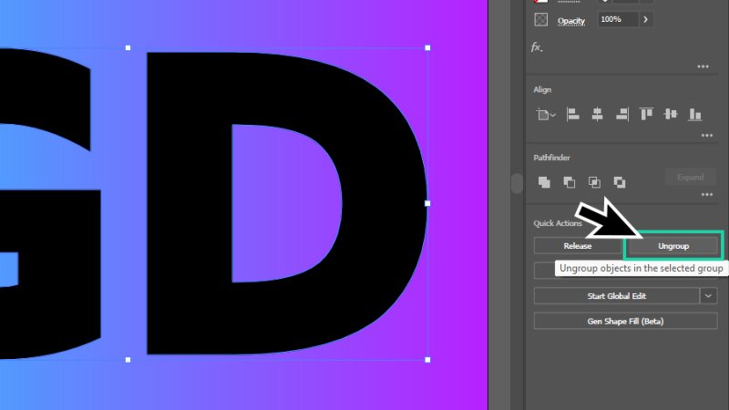Apply Horizontal Align Center
The image size is (729, 410).
(x=598, y=115)
